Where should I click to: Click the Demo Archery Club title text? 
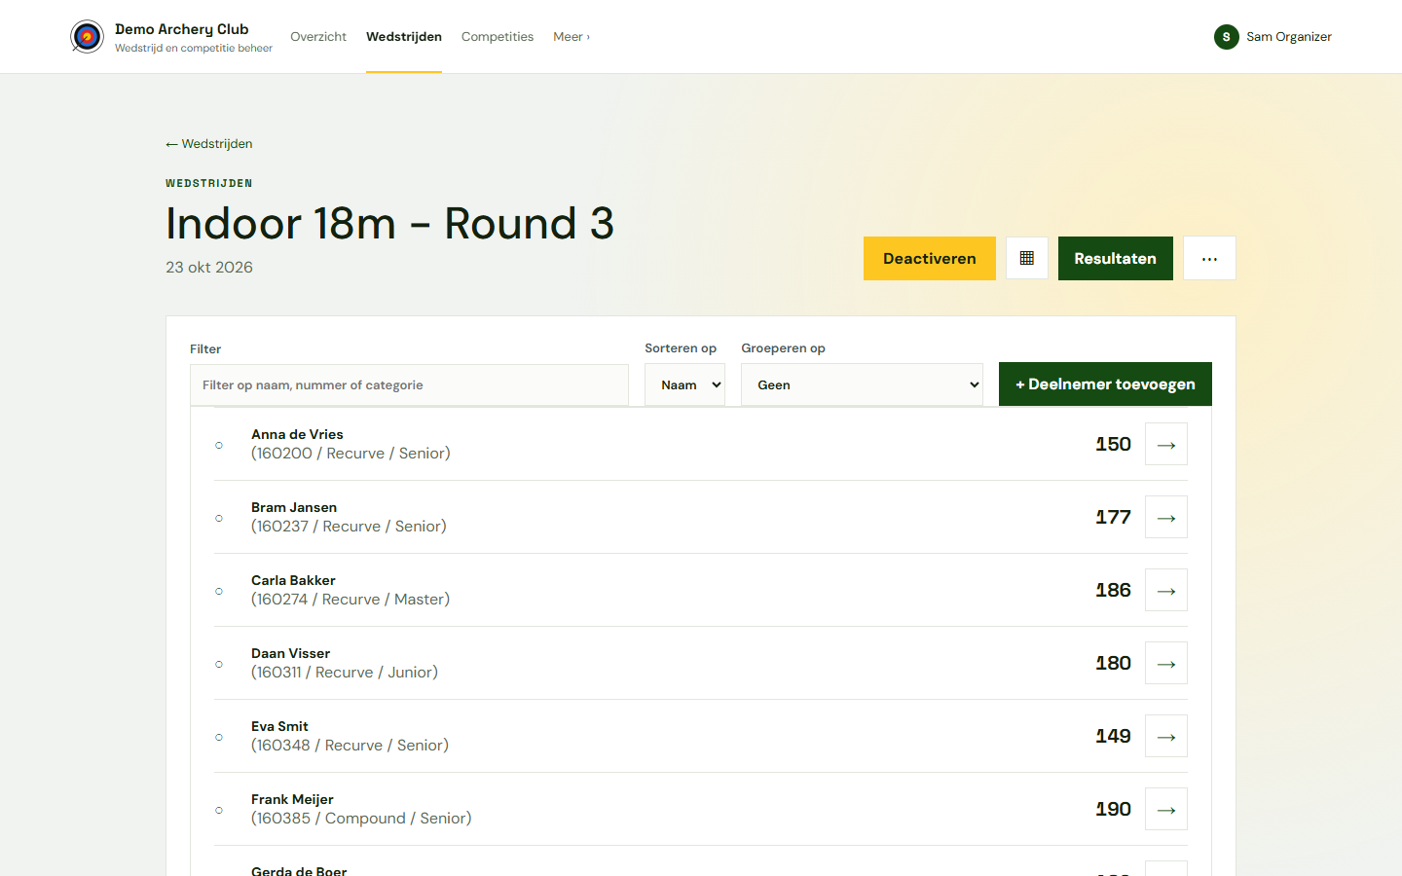(182, 29)
